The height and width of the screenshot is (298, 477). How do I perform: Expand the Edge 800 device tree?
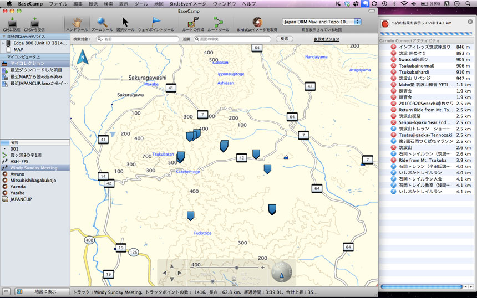tap(3, 43)
